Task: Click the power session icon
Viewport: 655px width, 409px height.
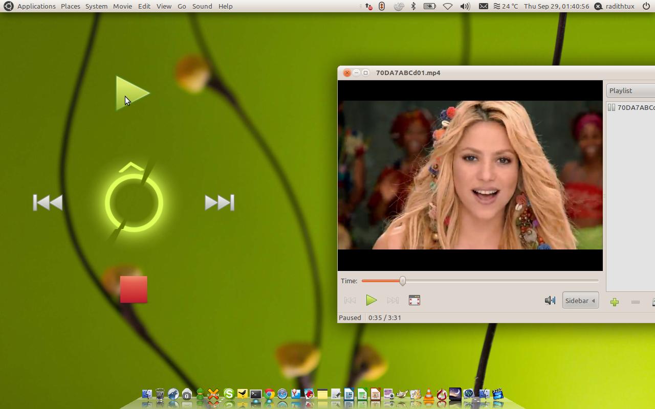Action: pyautogui.click(x=646, y=6)
